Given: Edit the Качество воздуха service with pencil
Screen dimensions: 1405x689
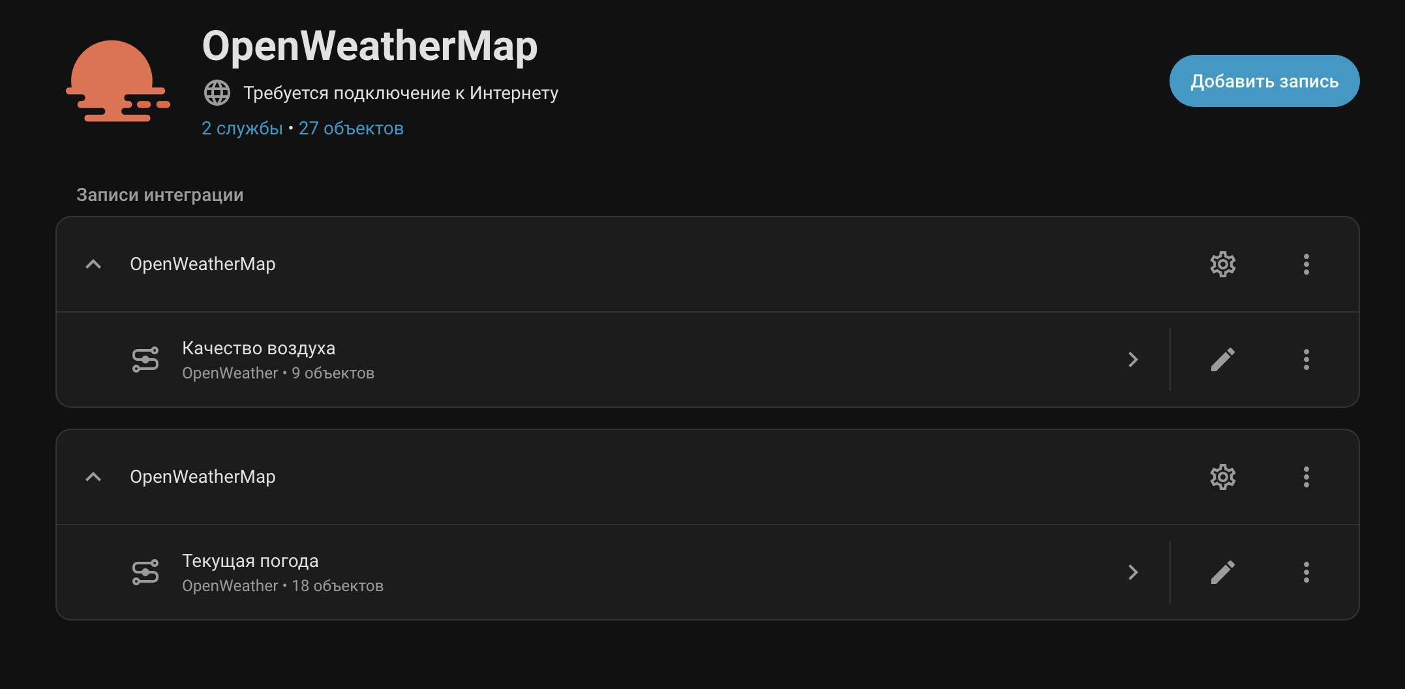Looking at the screenshot, I should click(x=1222, y=360).
